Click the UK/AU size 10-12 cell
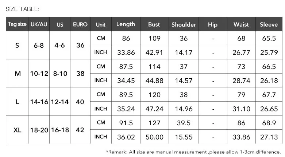 (x=39, y=74)
